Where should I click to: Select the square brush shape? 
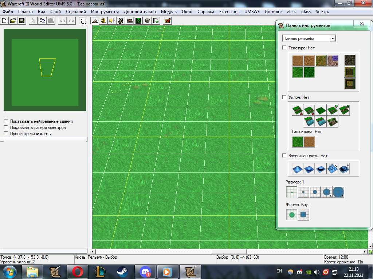coord(303,215)
